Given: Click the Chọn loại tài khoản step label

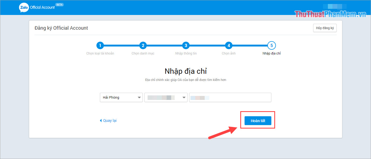Looking at the screenshot, I should [x=100, y=53].
